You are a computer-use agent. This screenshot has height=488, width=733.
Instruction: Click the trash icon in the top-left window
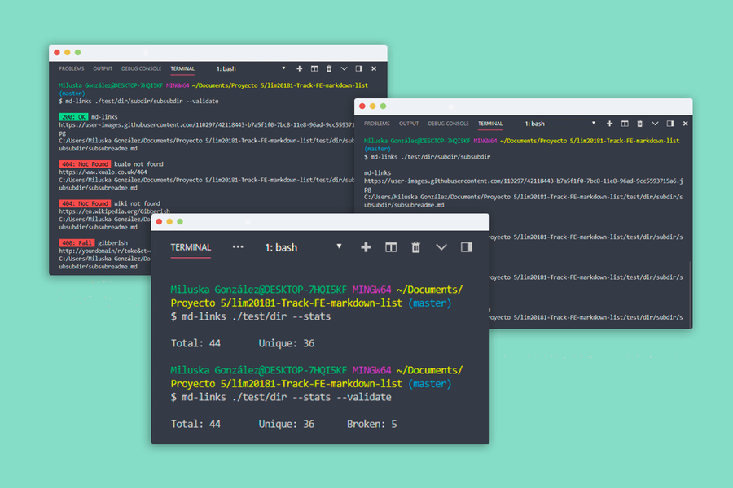point(329,69)
